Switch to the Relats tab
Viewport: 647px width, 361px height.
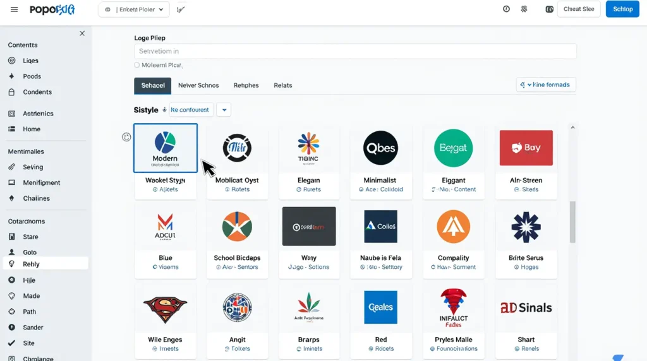click(x=282, y=85)
